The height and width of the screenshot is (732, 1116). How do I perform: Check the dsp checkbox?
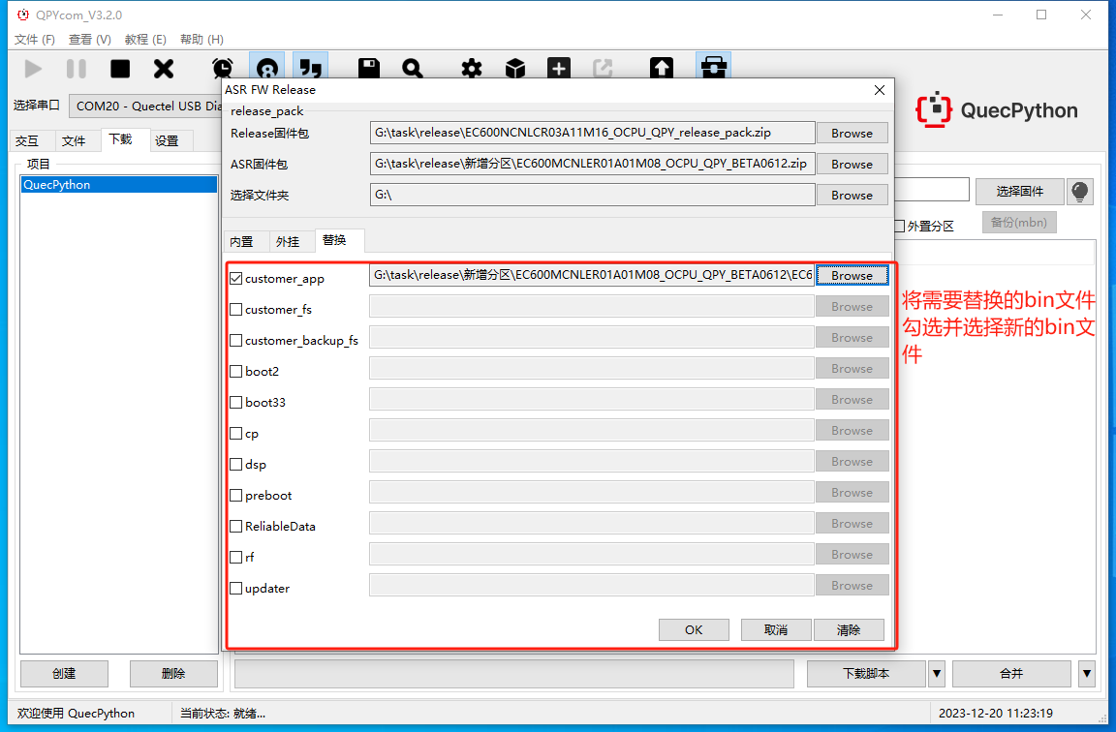236,465
